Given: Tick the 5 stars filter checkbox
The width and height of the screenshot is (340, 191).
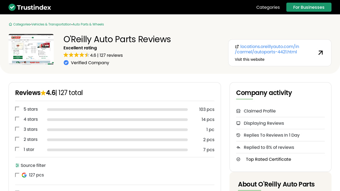Looking at the screenshot, I should point(17,109).
